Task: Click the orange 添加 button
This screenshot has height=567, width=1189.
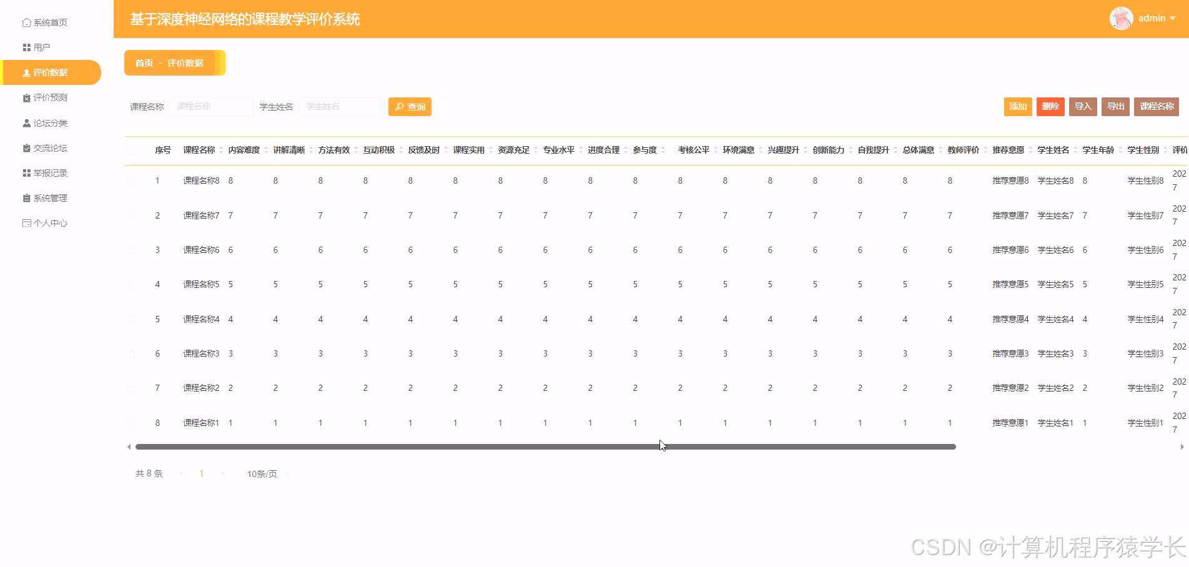Action: [1018, 107]
